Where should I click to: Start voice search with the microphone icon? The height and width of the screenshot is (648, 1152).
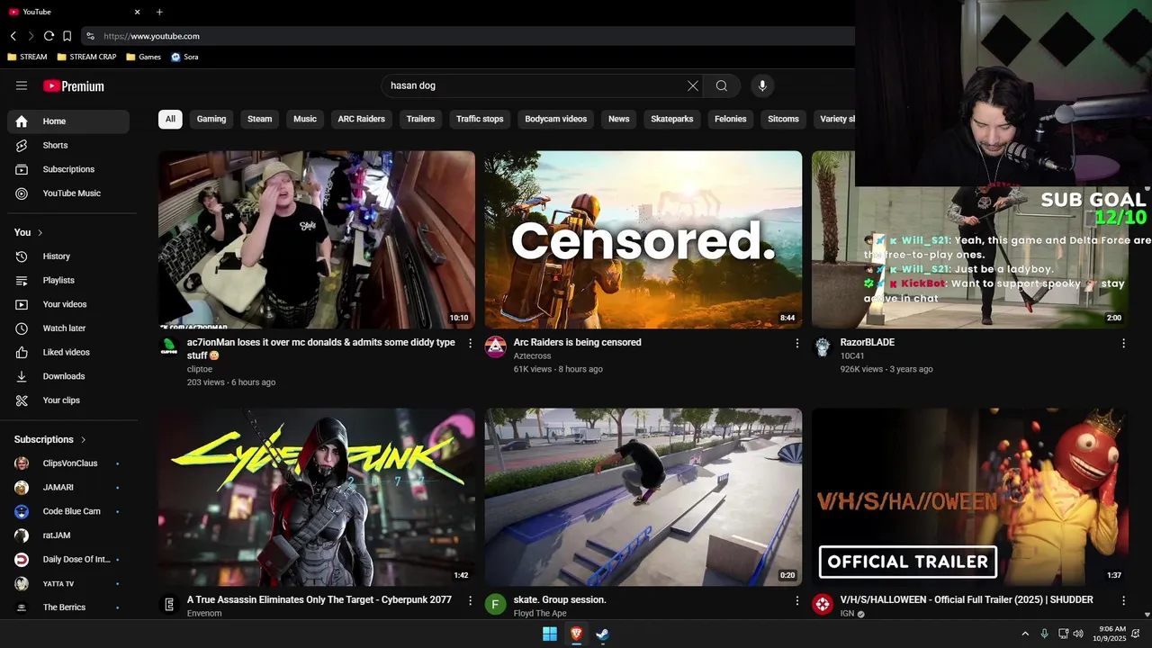(762, 85)
